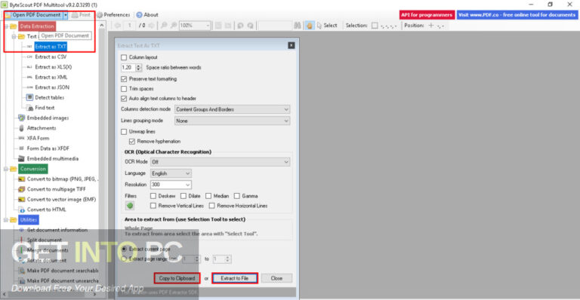
Task: Open the Columns detection mode dropdown
Action: coord(233,109)
